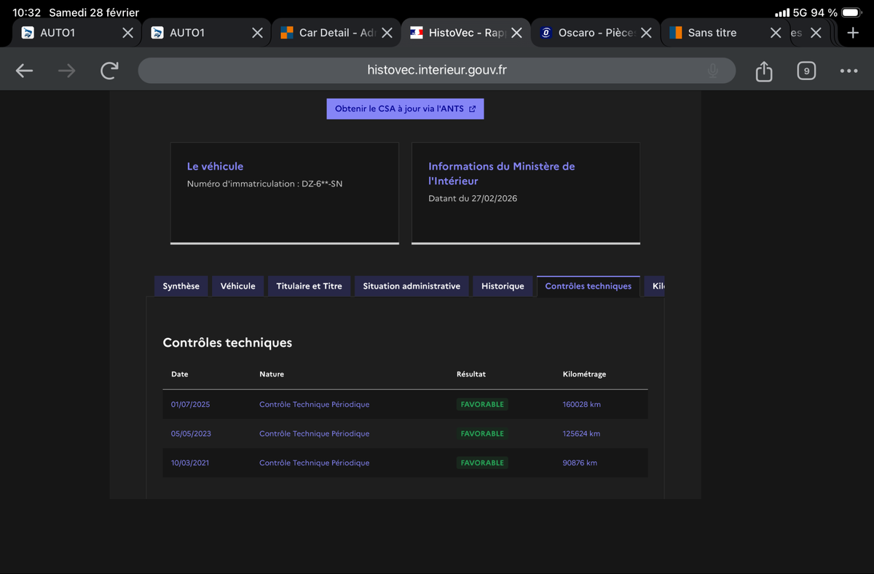Click the Datant du 27/02/2026 text
Viewport: 874px width, 574px height.
click(x=473, y=198)
